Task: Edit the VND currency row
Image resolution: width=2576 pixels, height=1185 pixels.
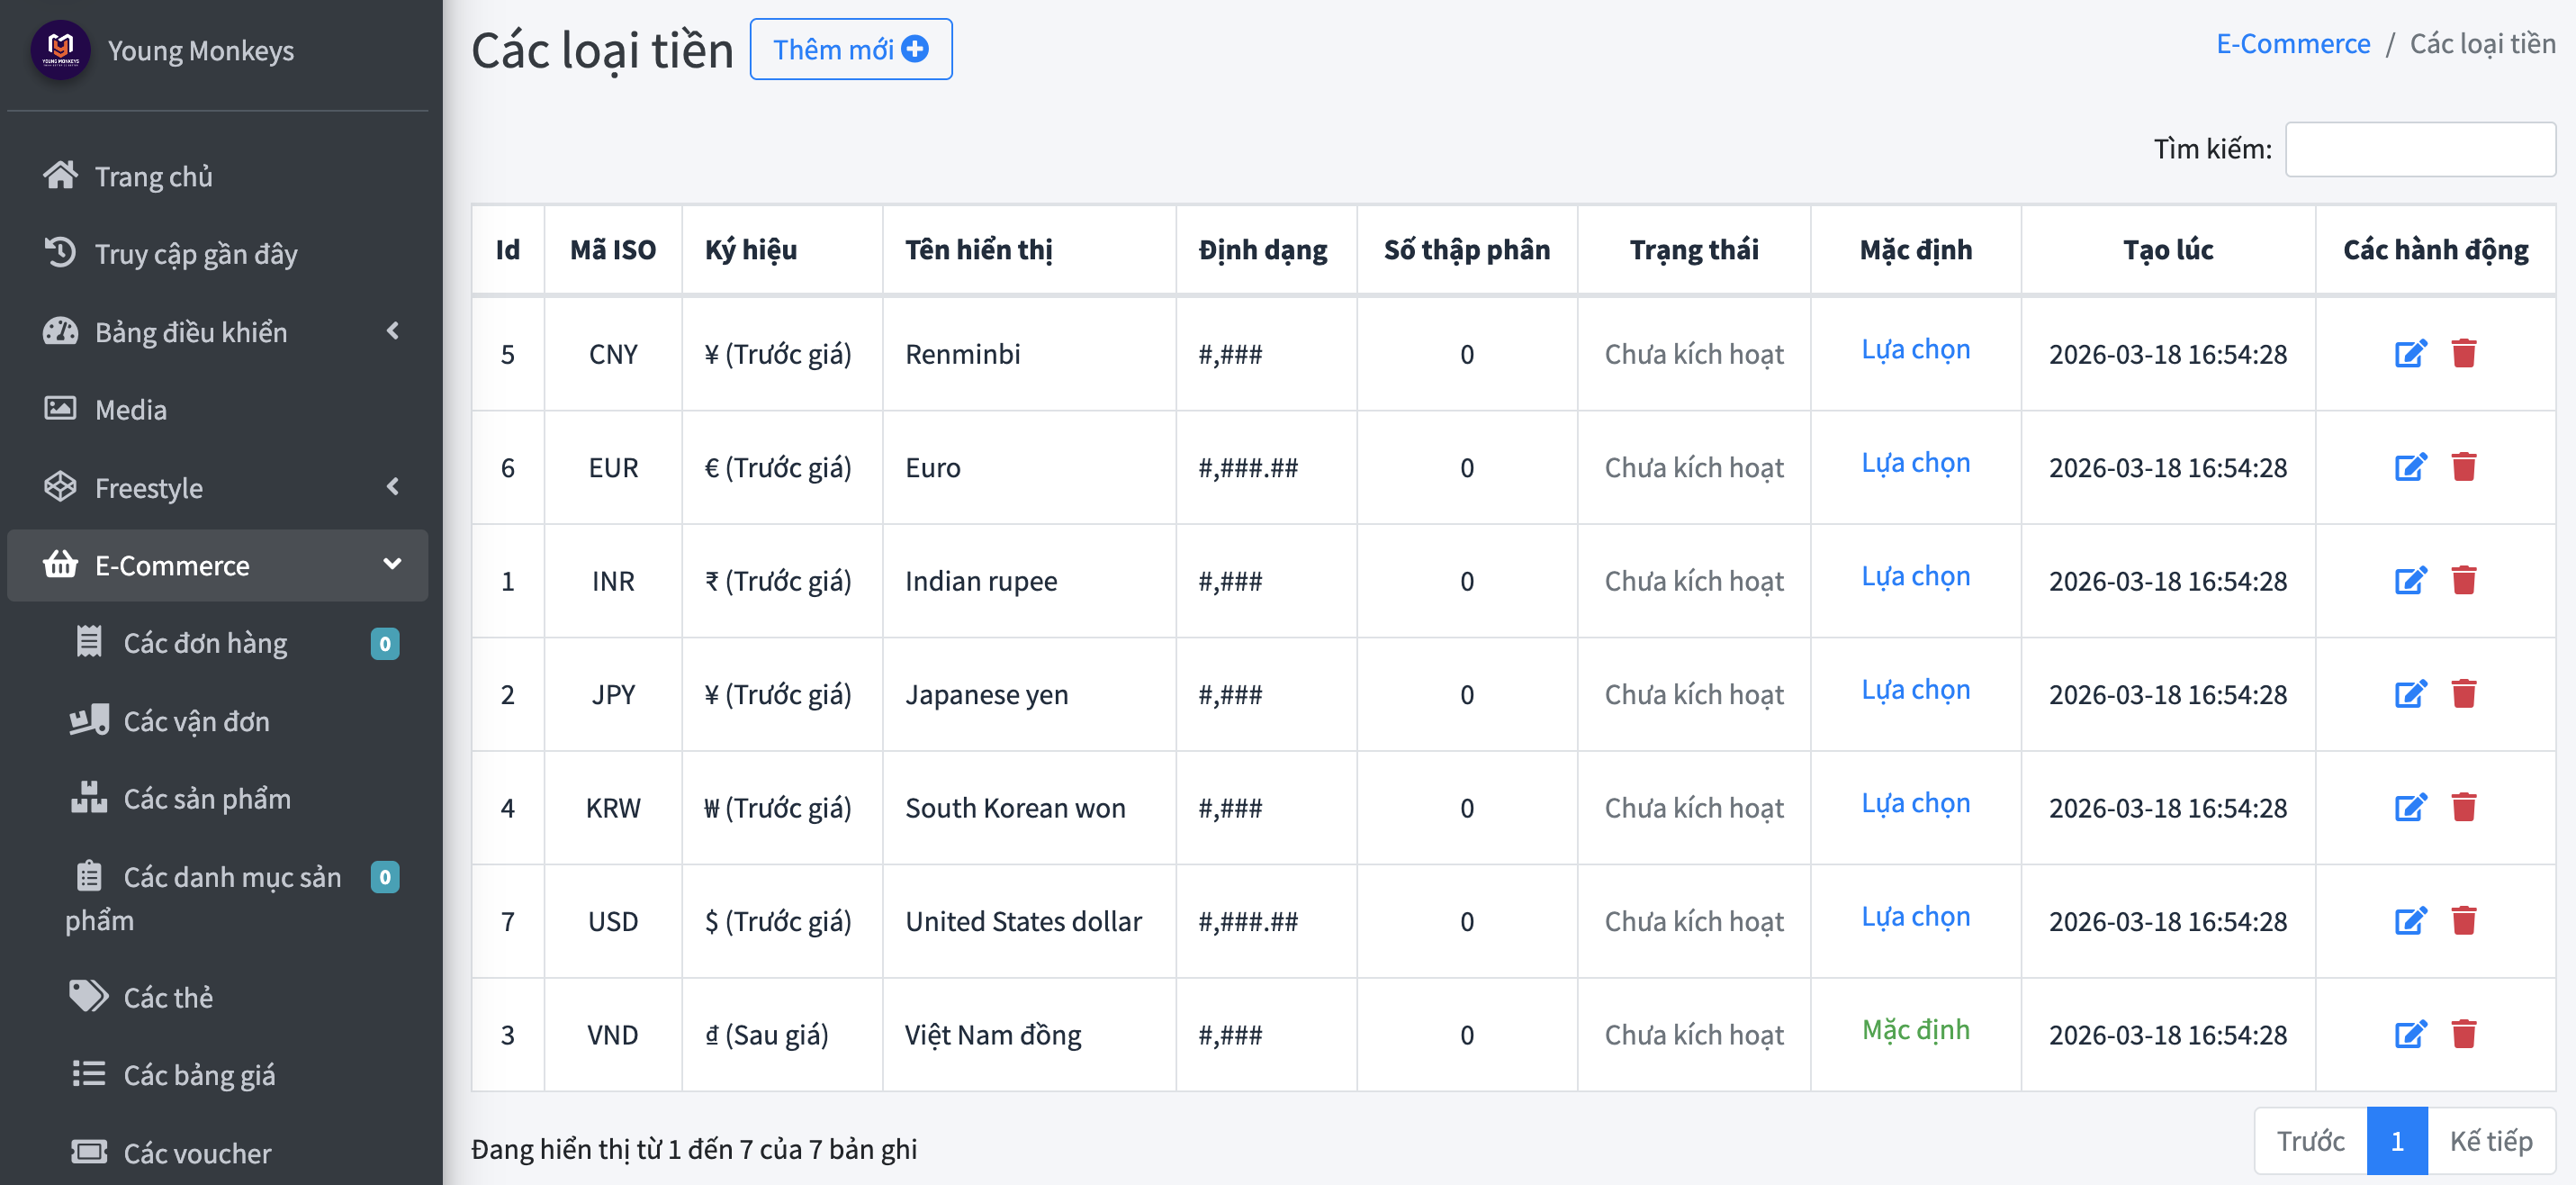Action: (2411, 1034)
